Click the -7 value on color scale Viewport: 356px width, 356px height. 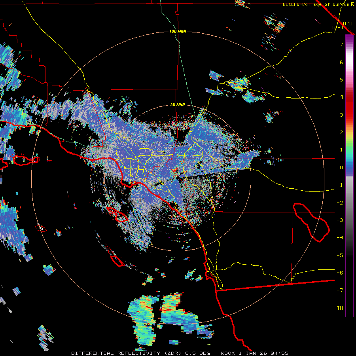pyautogui.click(x=340, y=290)
